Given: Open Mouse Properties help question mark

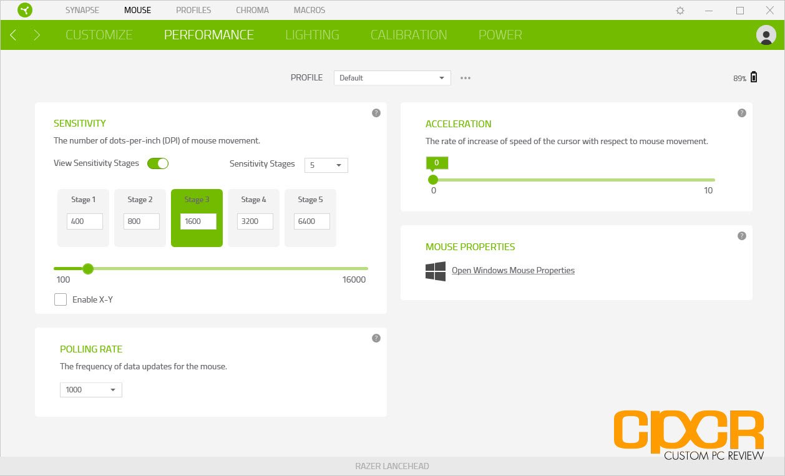Looking at the screenshot, I should pyautogui.click(x=741, y=236).
